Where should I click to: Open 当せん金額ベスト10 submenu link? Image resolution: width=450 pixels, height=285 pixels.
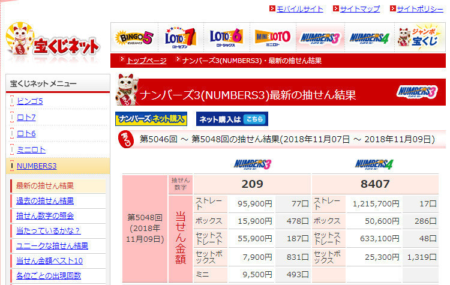(49, 260)
